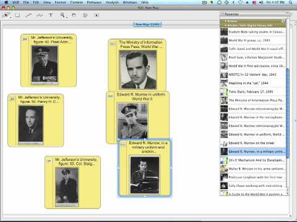297x222 pixels.
Task: Select 'Student Body taking exams' result
Action: click(253, 32)
